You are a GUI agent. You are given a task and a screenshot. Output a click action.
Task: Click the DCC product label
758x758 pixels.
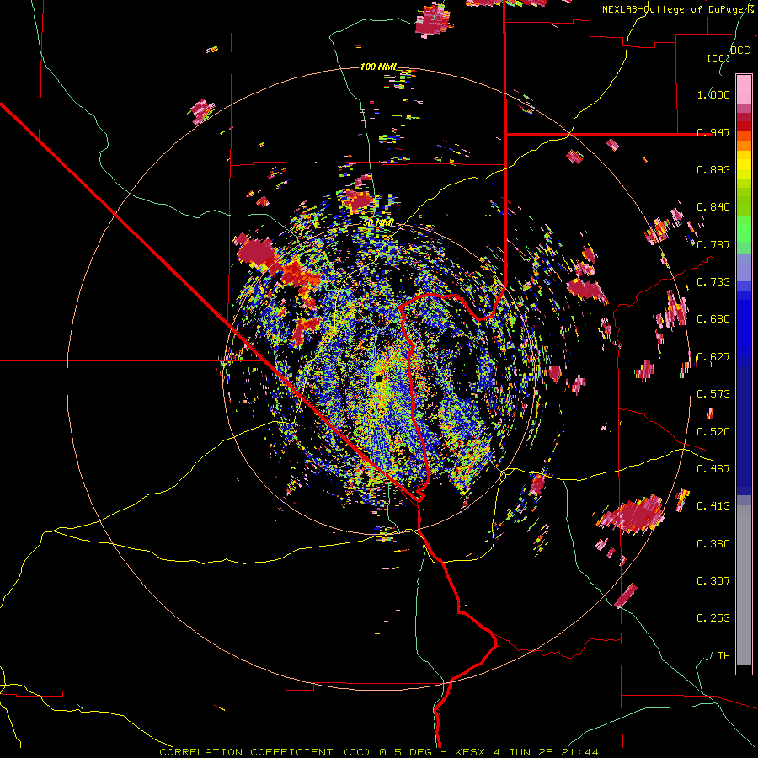(739, 51)
